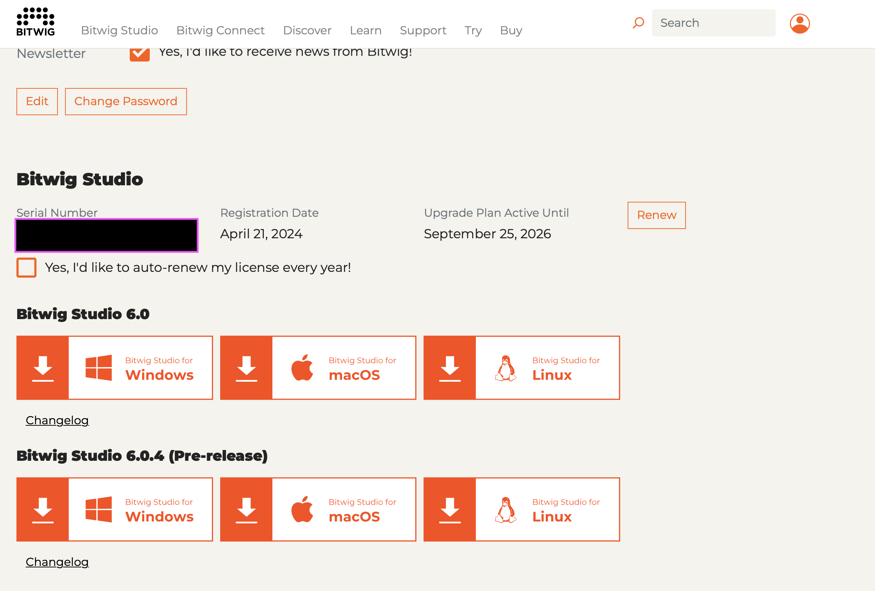
Task: Click the Windows logo on the 6.0 download
Action: tap(99, 367)
